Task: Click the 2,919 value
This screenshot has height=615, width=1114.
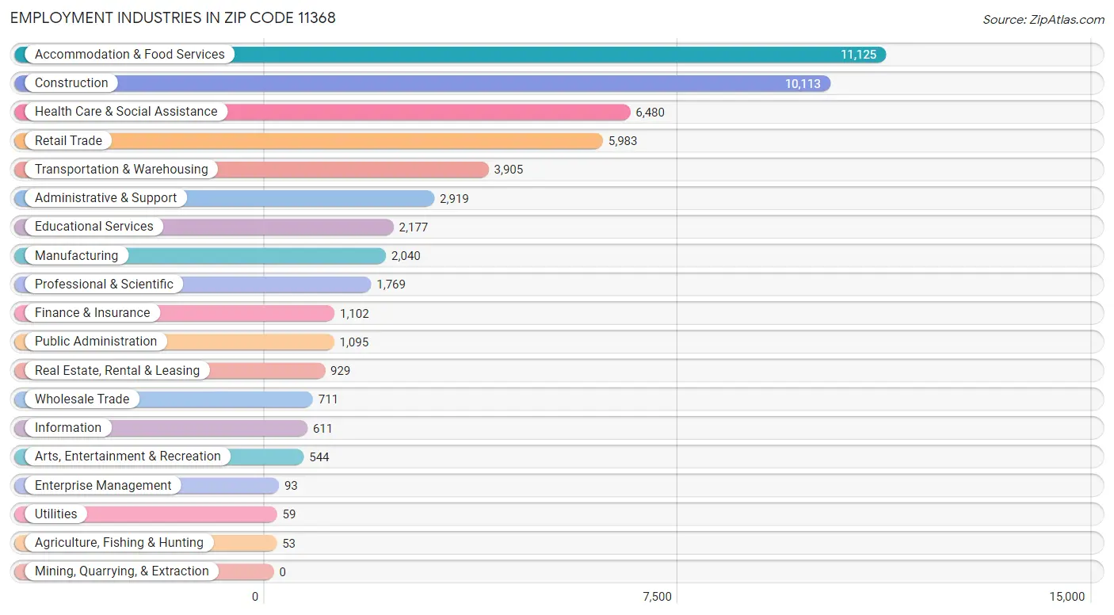Action: (x=454, y=198)
